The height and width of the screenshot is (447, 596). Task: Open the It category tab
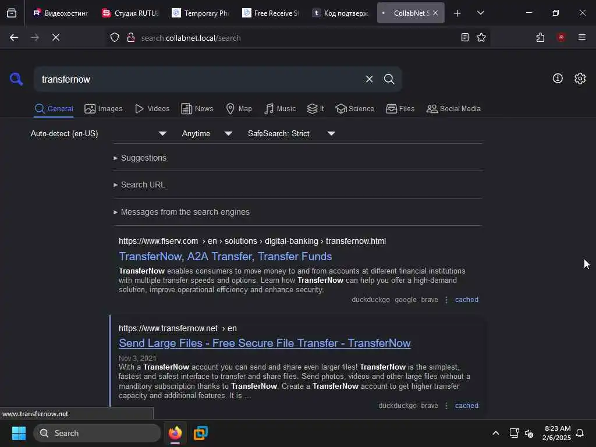point(315,109)
